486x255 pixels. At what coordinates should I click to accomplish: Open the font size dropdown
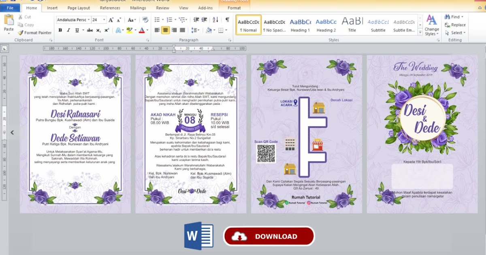(x=104, y=20)
